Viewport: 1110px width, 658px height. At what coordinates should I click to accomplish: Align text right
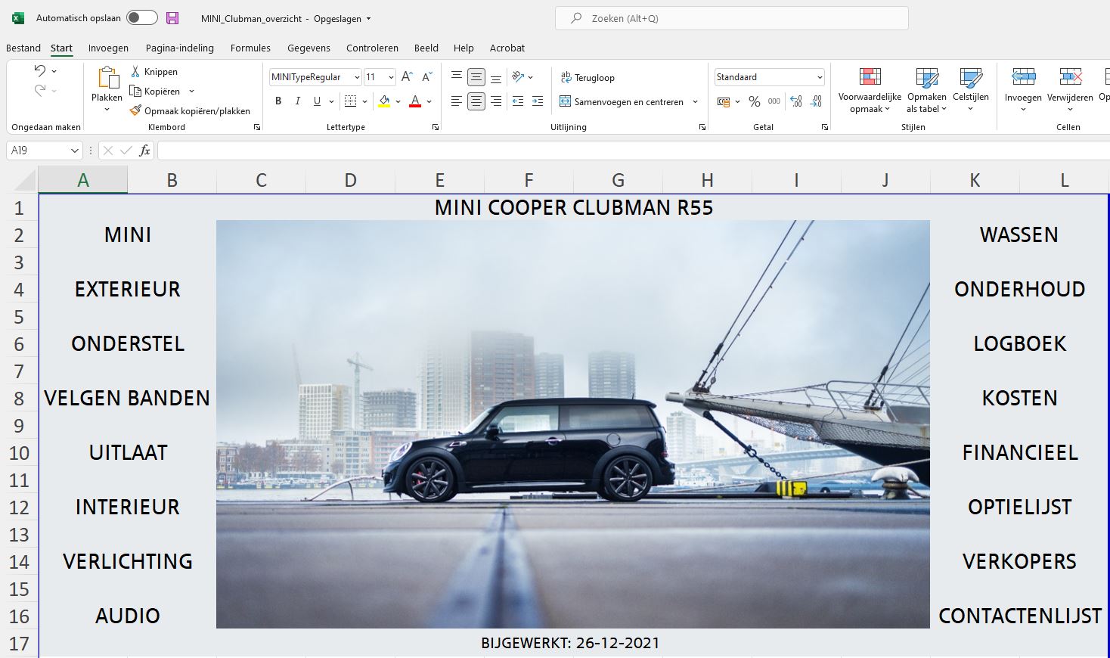tap(496, 101)
